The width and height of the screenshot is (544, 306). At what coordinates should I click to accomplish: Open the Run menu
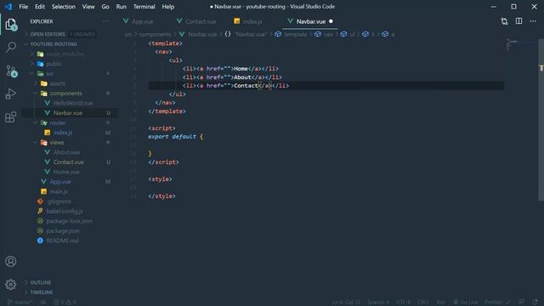[x=121, y=7]
